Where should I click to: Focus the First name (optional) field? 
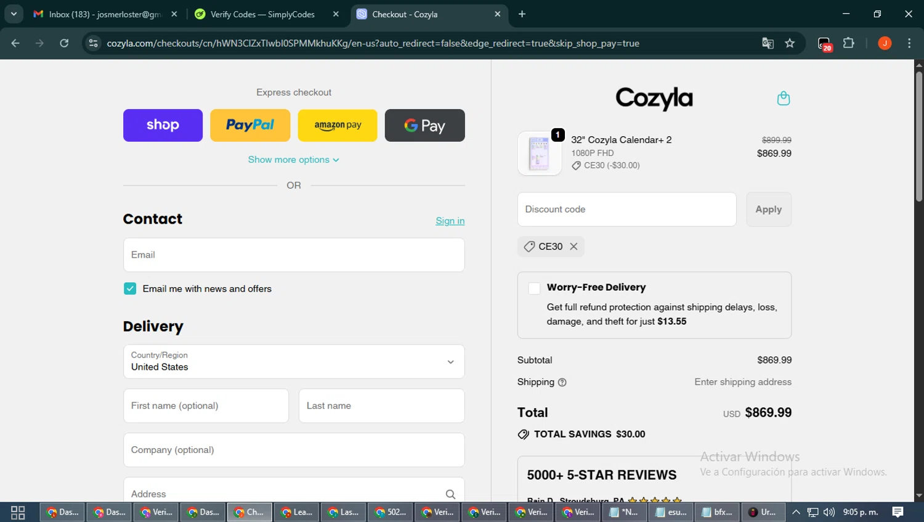click(206, 406)
